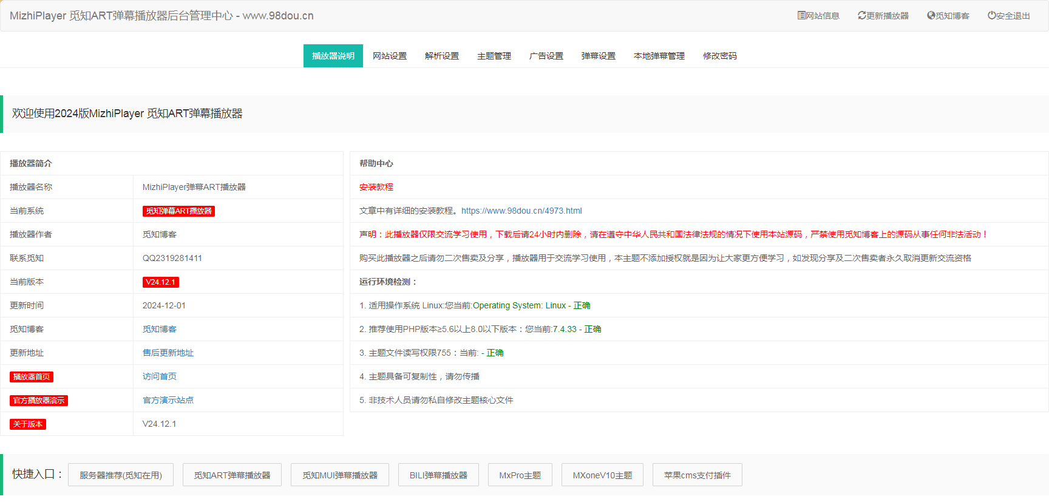Click the 运行环境检测 heading
Screen dimensions: 1049x502
[x=389, y=282]
